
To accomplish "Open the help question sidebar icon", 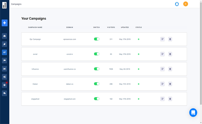I will [4, 85].
